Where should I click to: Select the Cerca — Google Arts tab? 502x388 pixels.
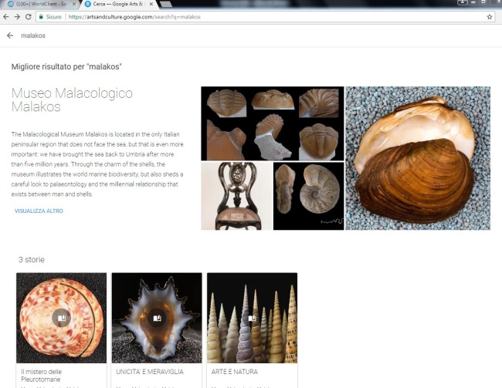click(118, 4)
